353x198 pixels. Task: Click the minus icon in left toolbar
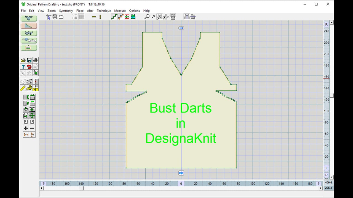[32, 128]
